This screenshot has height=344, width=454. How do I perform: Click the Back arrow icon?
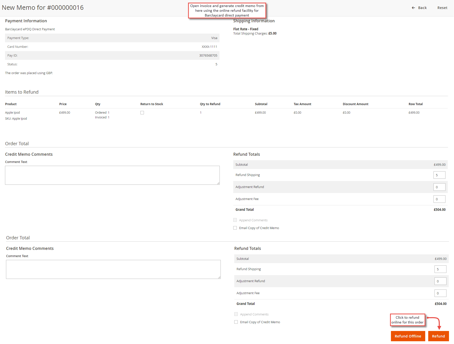pyautogui.click(x=413, y=8)
